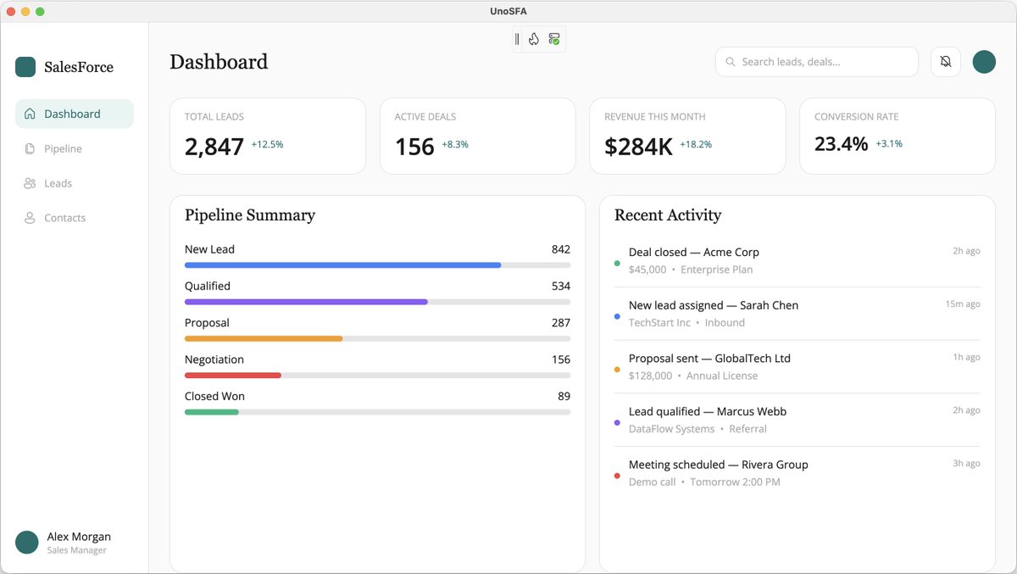Viewport: 1017px width, 574px height.
Task: Click Alex Morgan's avatar in the sidebar
Action: (x=27, y=543)
